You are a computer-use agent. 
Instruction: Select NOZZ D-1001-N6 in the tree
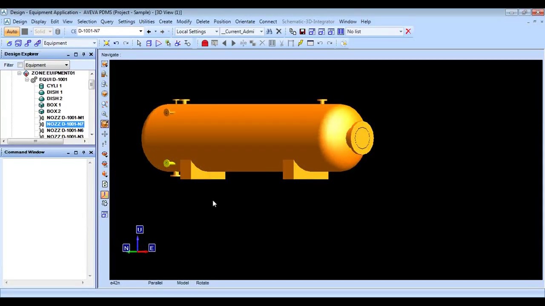[x=65, y=130]
